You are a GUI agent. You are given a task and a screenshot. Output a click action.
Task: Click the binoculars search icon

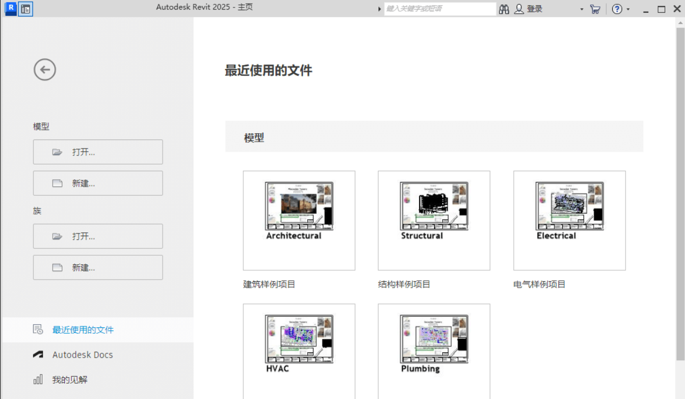pyautogui.click(x=504, y=9)
